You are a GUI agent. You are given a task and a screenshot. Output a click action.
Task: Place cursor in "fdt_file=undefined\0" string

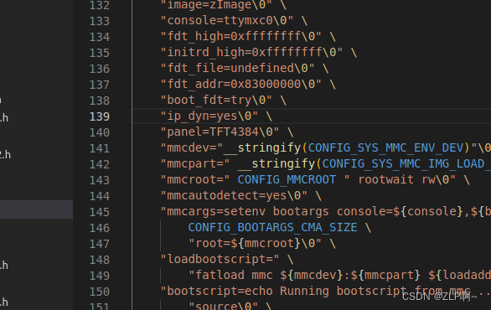pyautogui.click(x=237, y=68)
